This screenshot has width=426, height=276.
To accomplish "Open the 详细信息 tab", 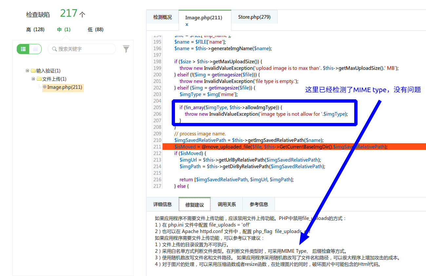I will coord(163,205).
